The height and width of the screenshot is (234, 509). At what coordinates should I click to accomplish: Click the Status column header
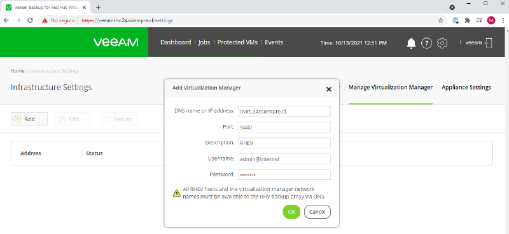pyautogui.click(x=94, y=153)
